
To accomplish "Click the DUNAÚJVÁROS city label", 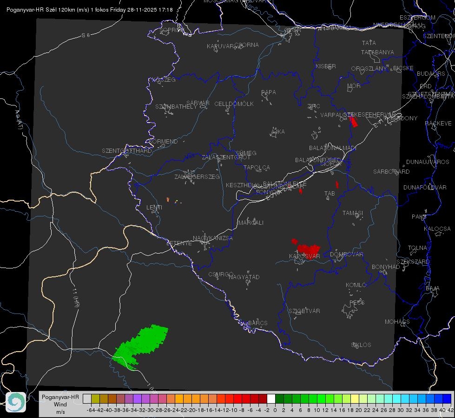I will pos(428,162).
